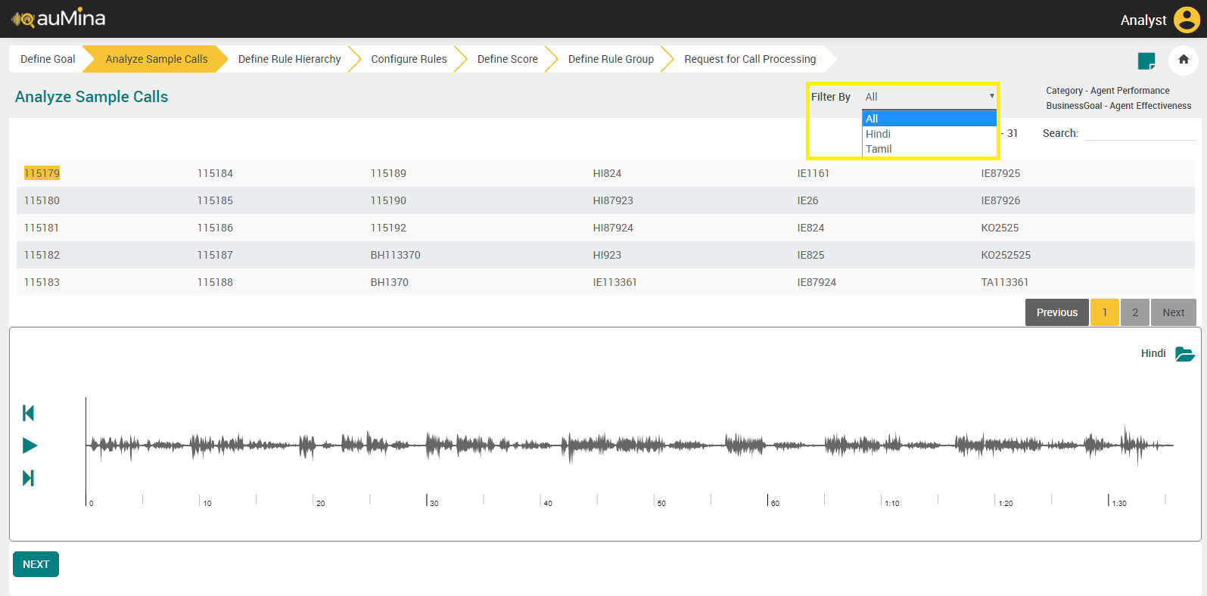Open the Filter By dropdown
The image size is (1207, 596).
pos(930,97)
